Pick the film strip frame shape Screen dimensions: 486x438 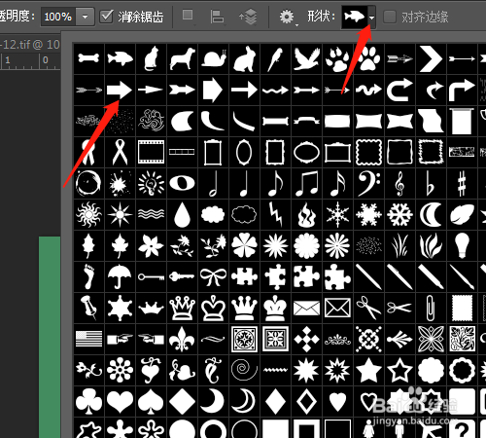(151, 152)
